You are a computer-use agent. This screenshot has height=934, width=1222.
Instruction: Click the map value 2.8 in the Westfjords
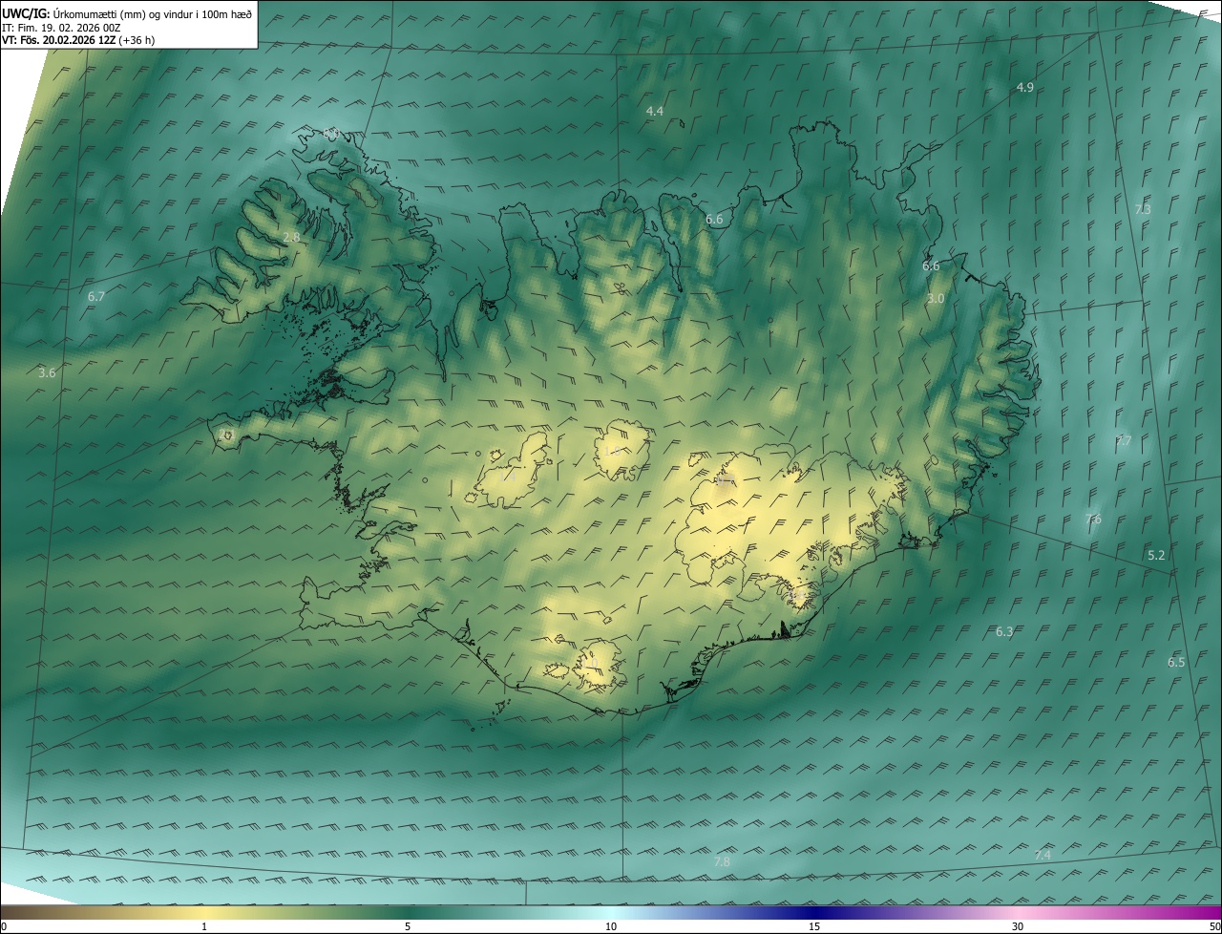(x=291, y=237)
